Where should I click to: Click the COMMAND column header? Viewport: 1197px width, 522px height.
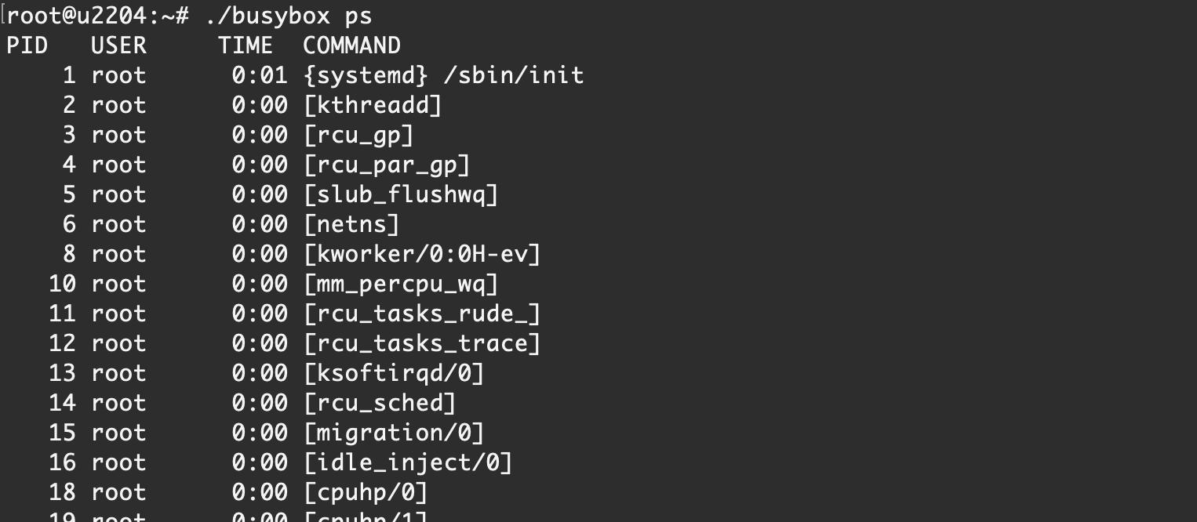coord(351,45)
